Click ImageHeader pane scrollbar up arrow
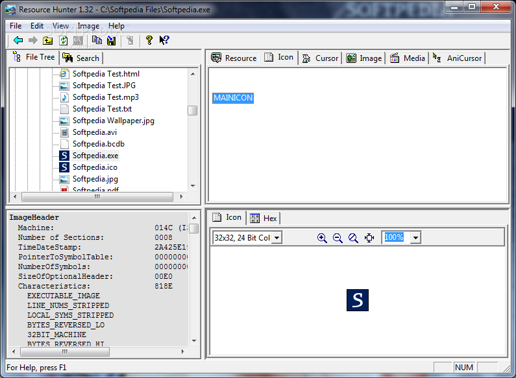Viewport: 516px width, 378px height. [x=194, y=218]
